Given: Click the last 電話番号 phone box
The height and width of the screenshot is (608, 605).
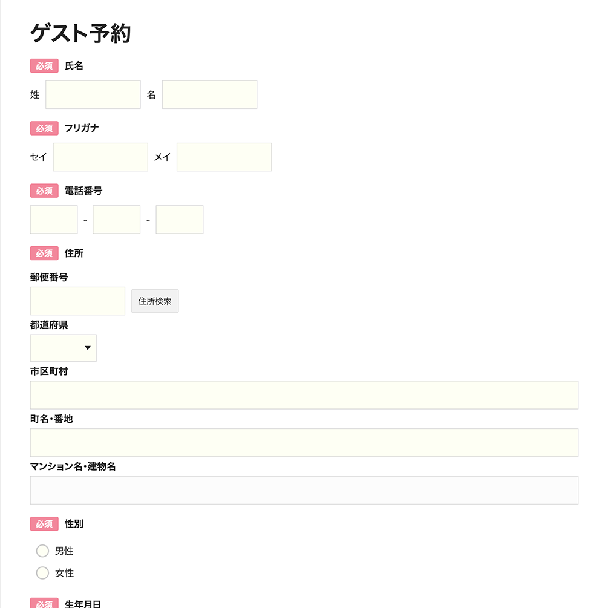Looking at the screenshot, I should pyautogui.click(x=180, y=220).
